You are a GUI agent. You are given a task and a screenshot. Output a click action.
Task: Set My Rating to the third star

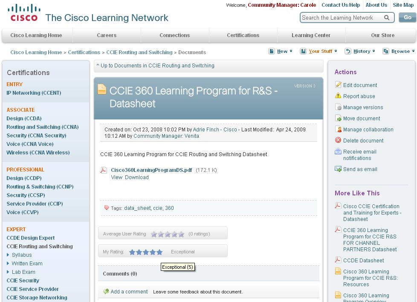point(146,252)
